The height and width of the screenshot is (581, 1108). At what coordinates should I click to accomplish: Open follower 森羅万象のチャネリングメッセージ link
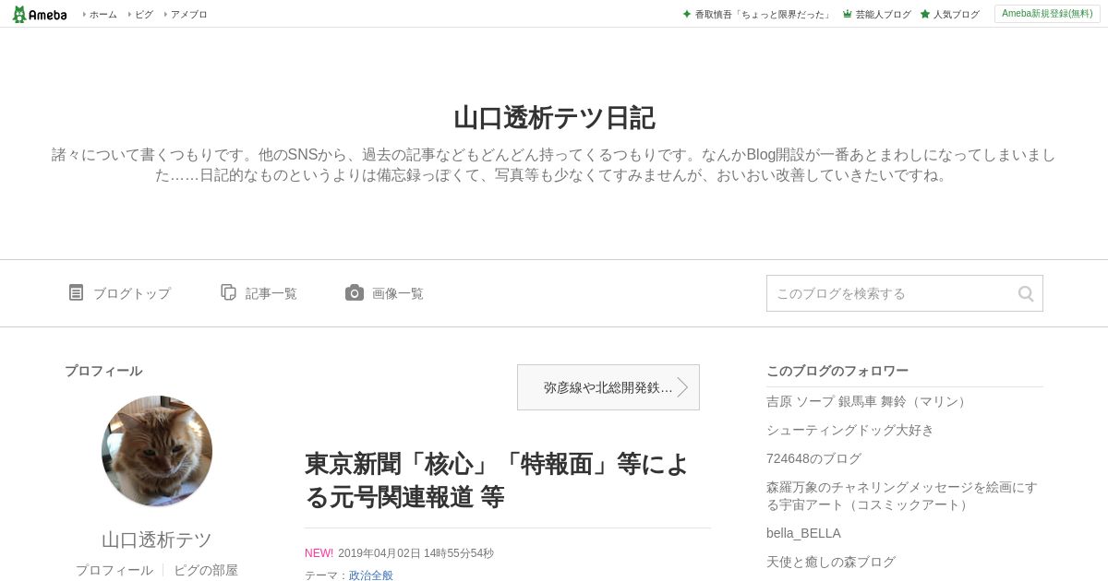902,495
